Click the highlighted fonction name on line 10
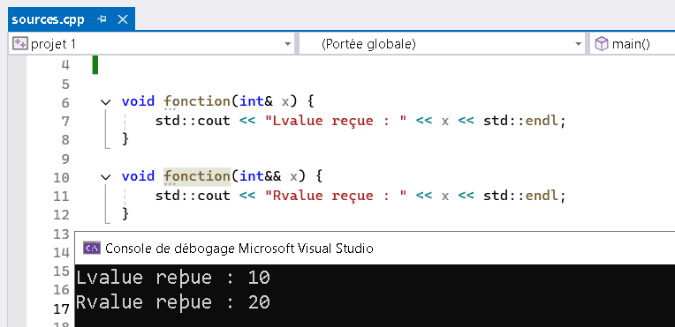The image size is (675, 327). point(197,176)
